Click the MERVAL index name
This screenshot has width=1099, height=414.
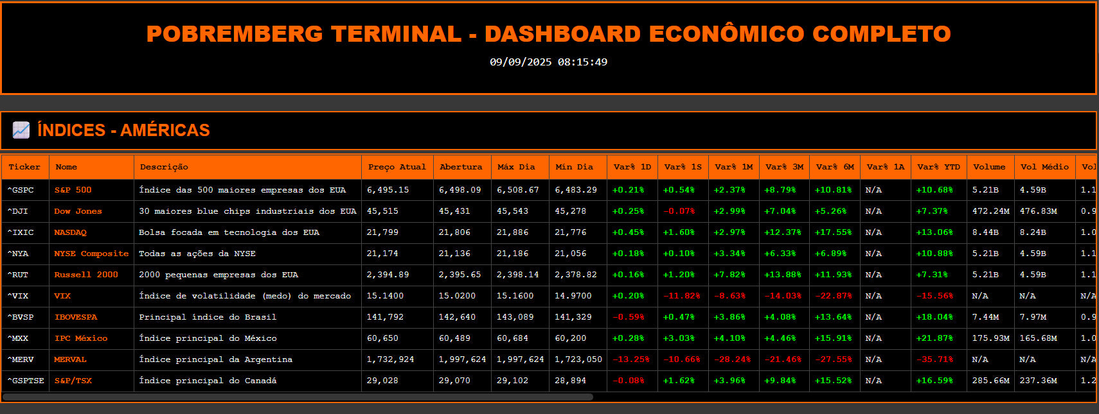[x=70, y=359]
